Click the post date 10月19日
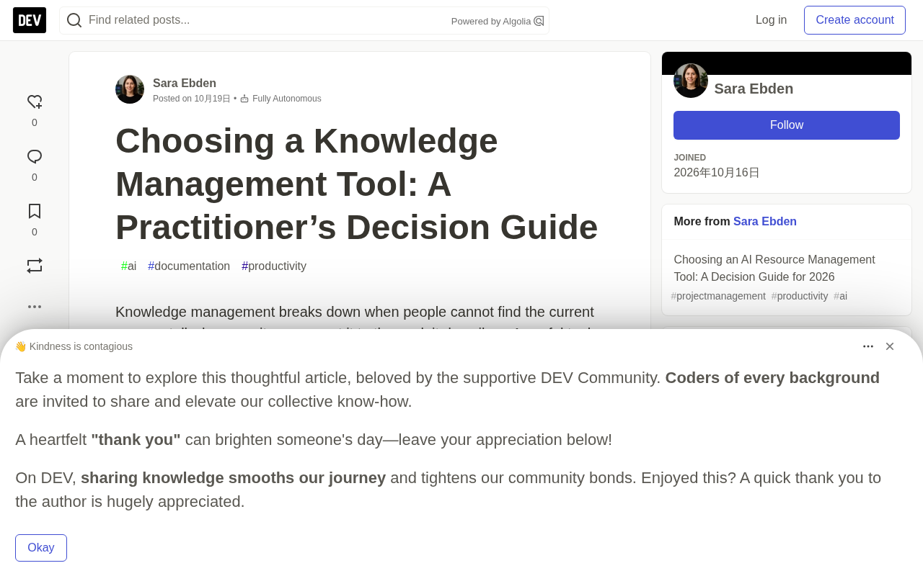The width and height of the screenshot is (923, 576). coord(212,99)
